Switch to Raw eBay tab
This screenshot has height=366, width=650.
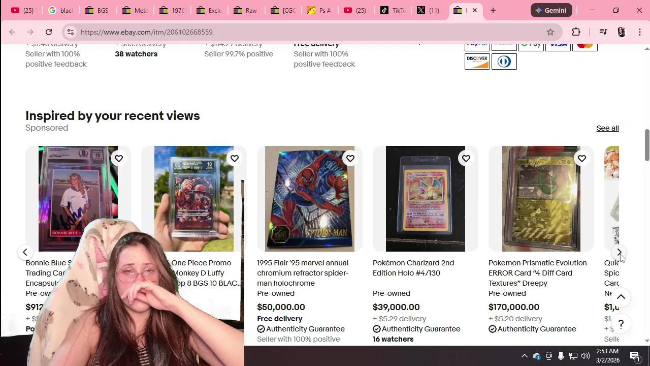coord(245,10)
